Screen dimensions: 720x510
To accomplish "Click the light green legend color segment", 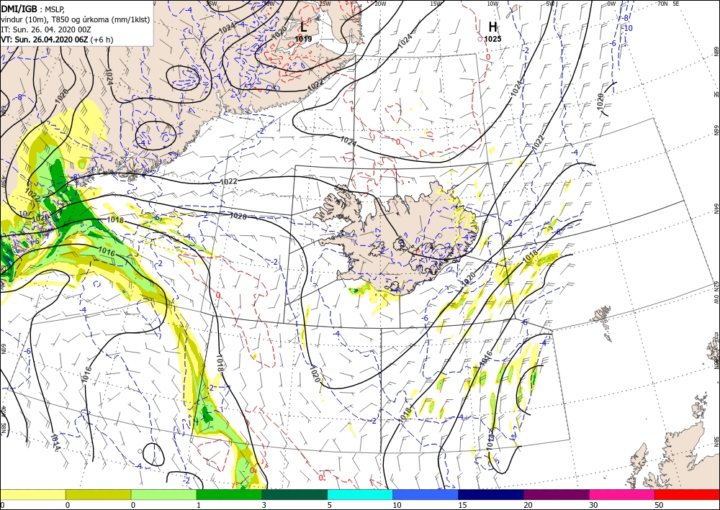I will [x=163, y=494].
